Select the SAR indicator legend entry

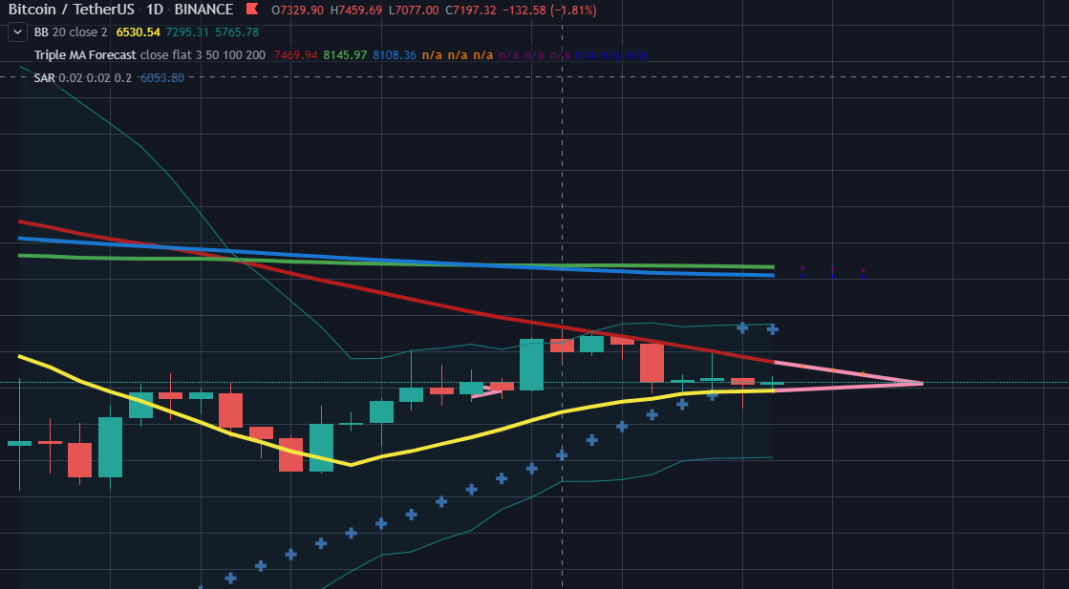pos(45,77)
